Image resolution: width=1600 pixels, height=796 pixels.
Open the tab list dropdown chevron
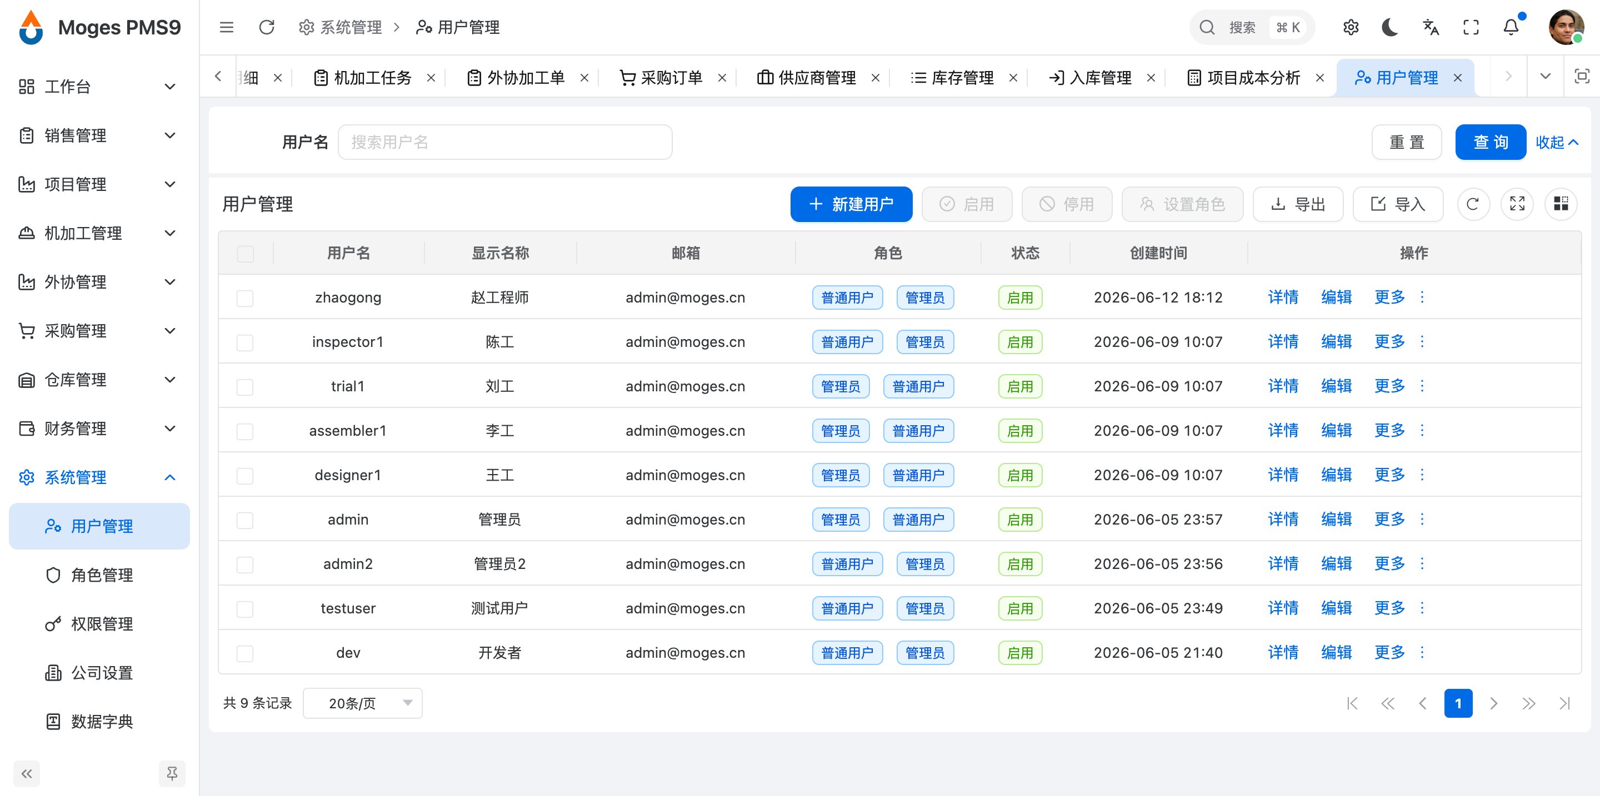1546,76
